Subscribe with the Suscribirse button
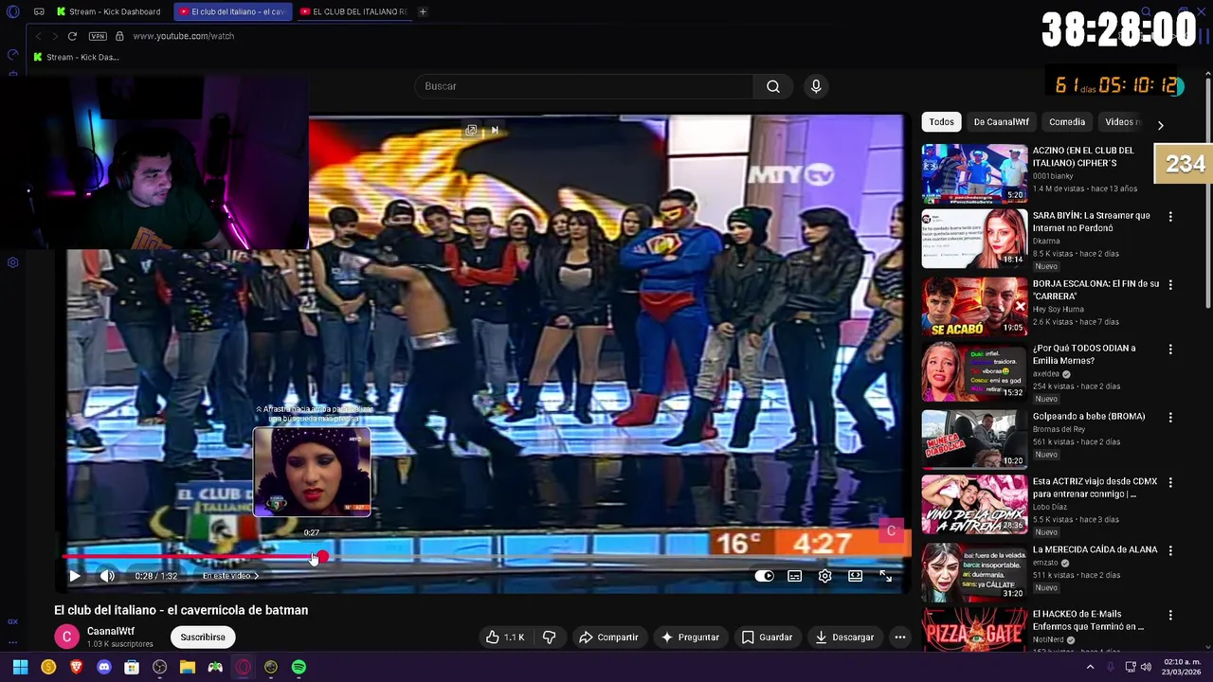 pos(203,637)
